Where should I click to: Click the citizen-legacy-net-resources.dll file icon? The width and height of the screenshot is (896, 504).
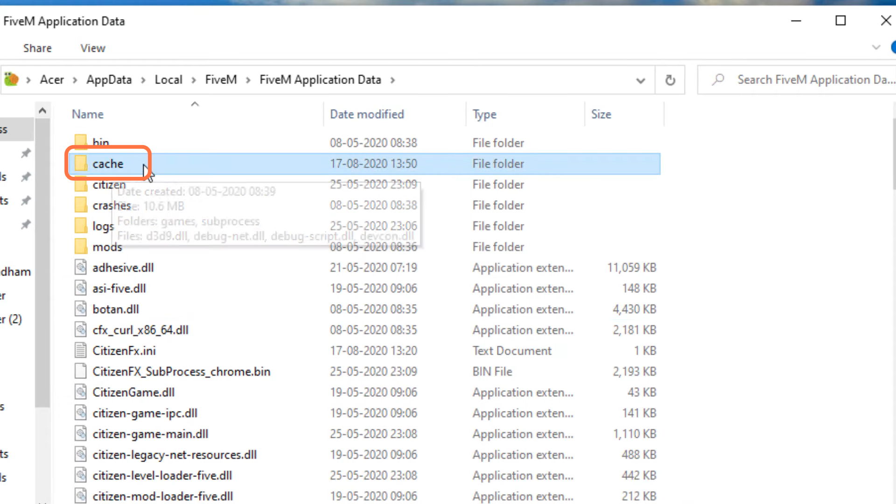pos(81,454)
